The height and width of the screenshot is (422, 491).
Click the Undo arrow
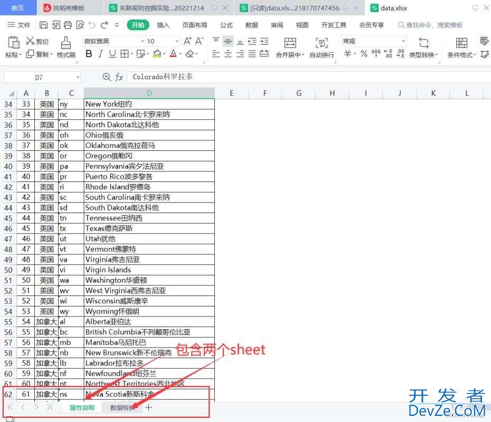point(92,25)
